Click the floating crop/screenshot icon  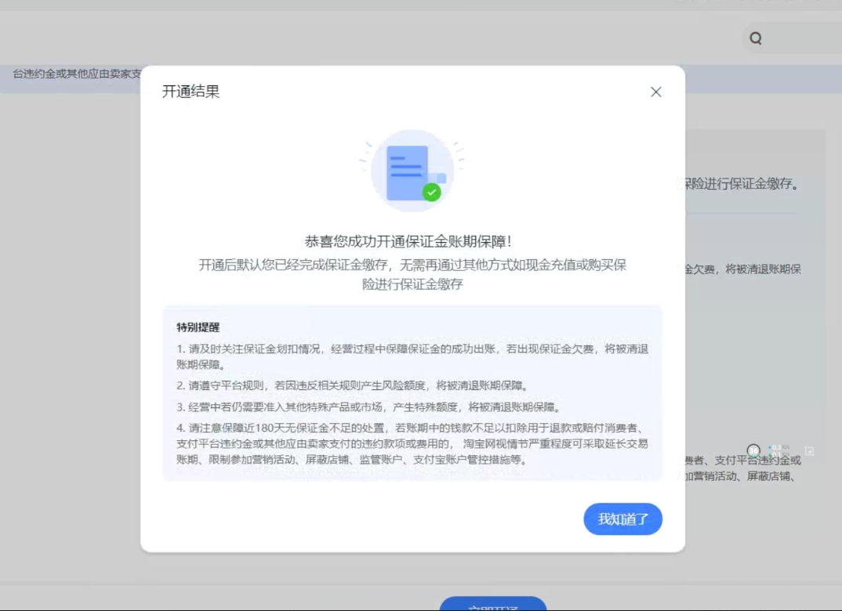(x=810, y=451)
